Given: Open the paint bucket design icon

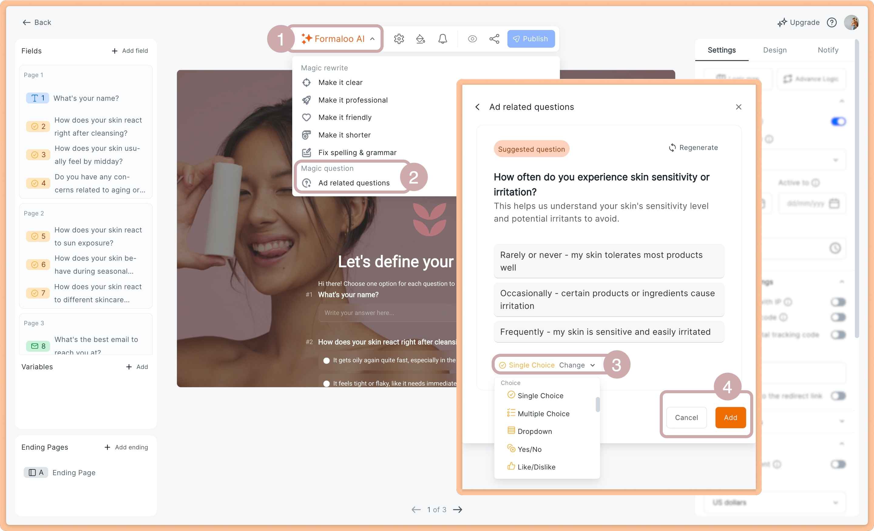Looking at the screenshot, I should click(x=420, y=39).
